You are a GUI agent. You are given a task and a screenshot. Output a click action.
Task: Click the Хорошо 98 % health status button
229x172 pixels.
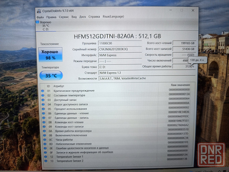click(x=50, y=54)
